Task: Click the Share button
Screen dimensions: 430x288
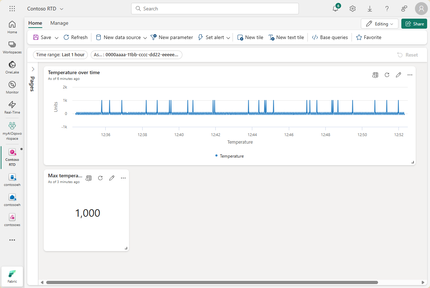Action: 414,23
